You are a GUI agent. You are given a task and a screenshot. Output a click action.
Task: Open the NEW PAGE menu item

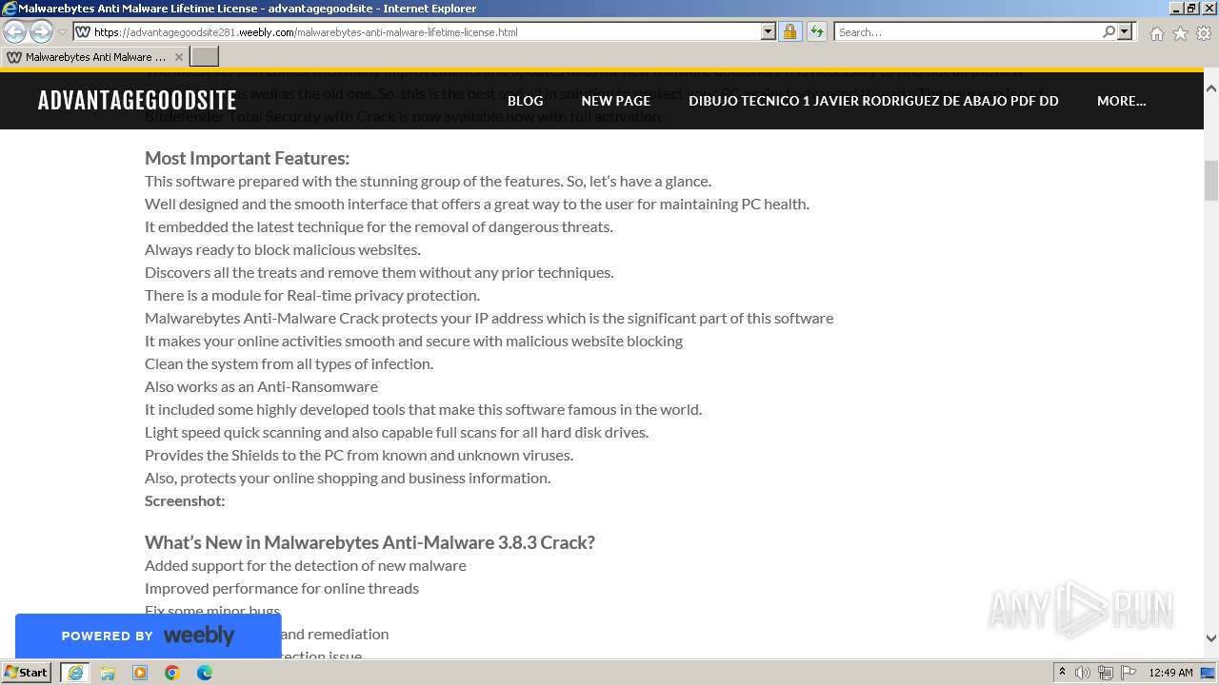pyautogui.click(x=615, y=101)
